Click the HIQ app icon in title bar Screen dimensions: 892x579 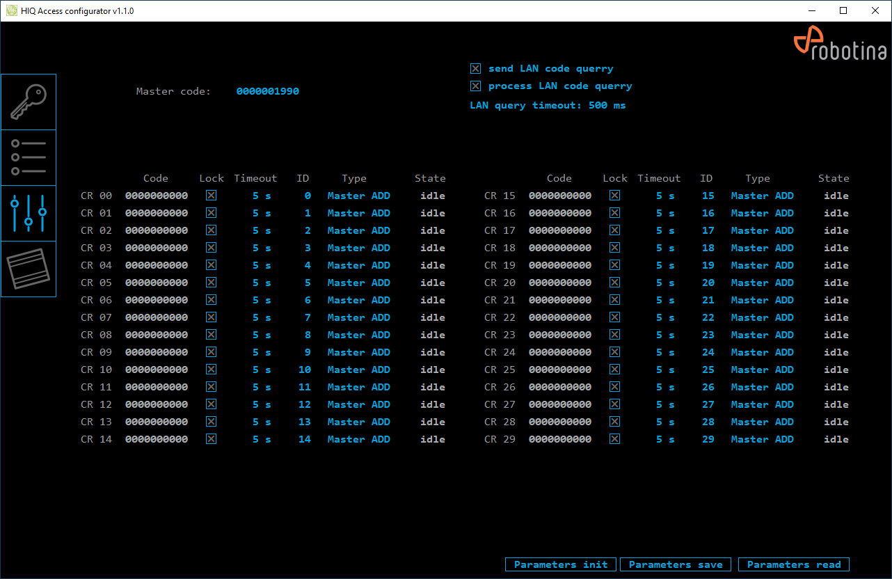11,11
